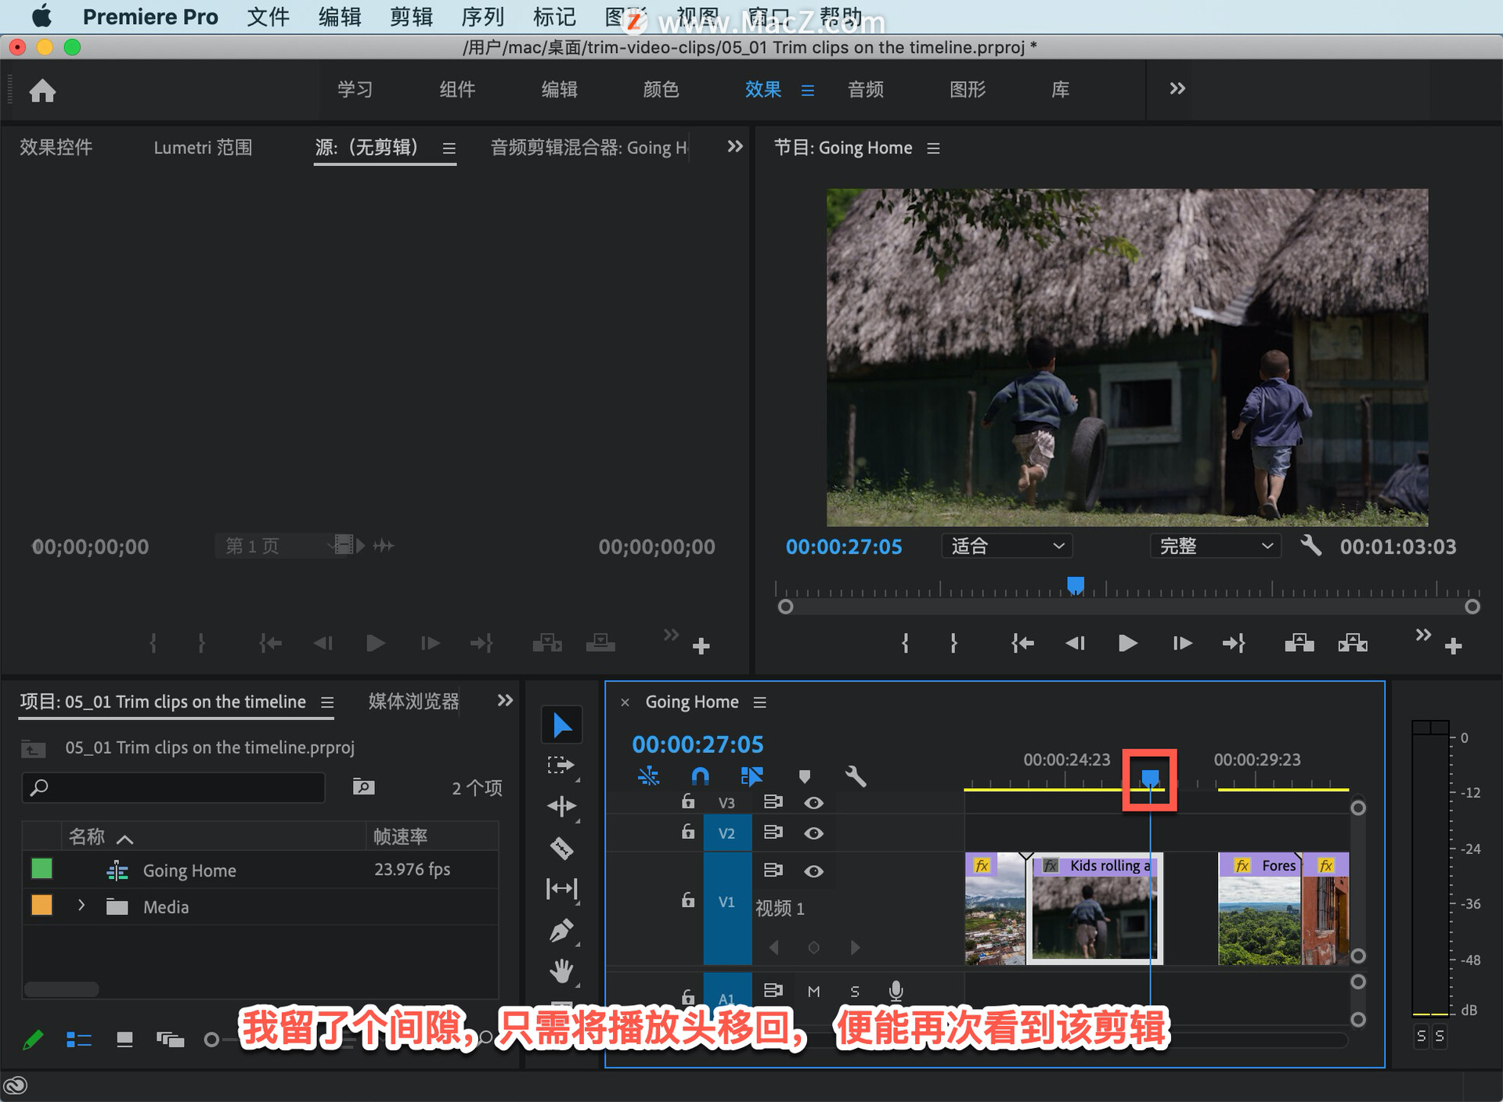Mute the A1 audio track
This screenshot has width=1503, height=1102.
[813, 992]
